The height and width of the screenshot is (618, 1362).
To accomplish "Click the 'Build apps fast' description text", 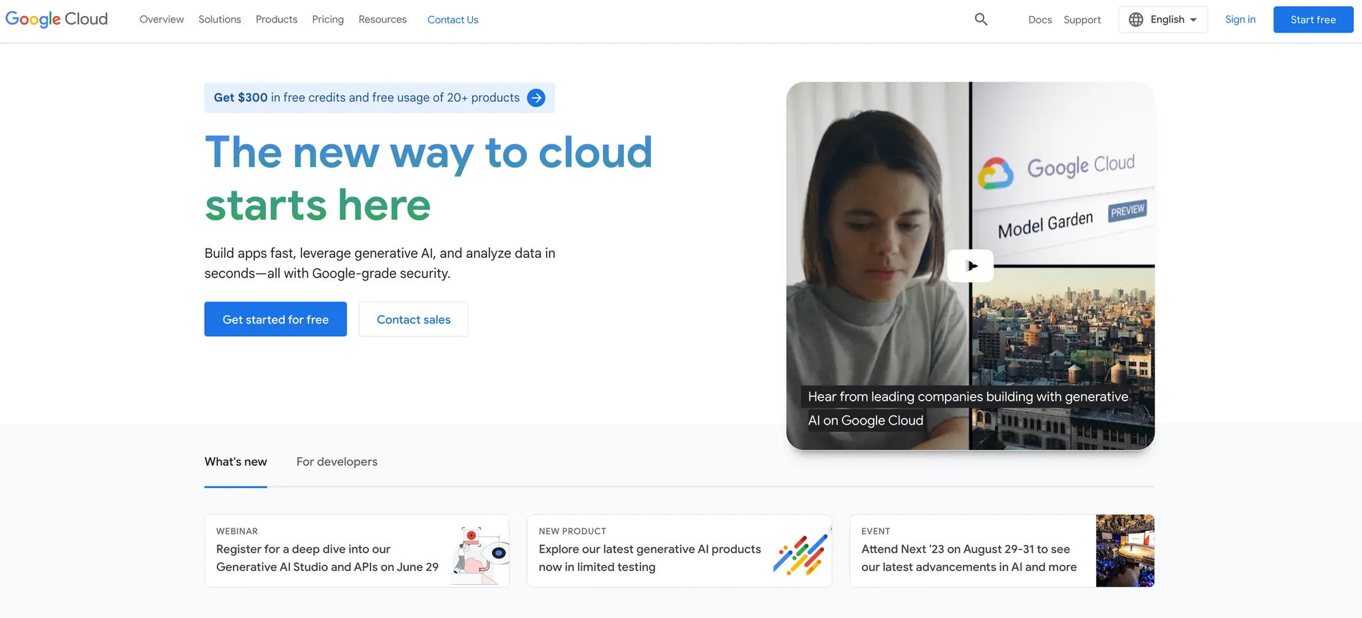I will (380, 263).
